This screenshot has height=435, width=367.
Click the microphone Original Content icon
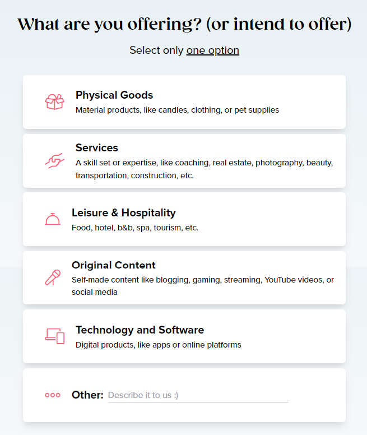[x=53, y=277]
